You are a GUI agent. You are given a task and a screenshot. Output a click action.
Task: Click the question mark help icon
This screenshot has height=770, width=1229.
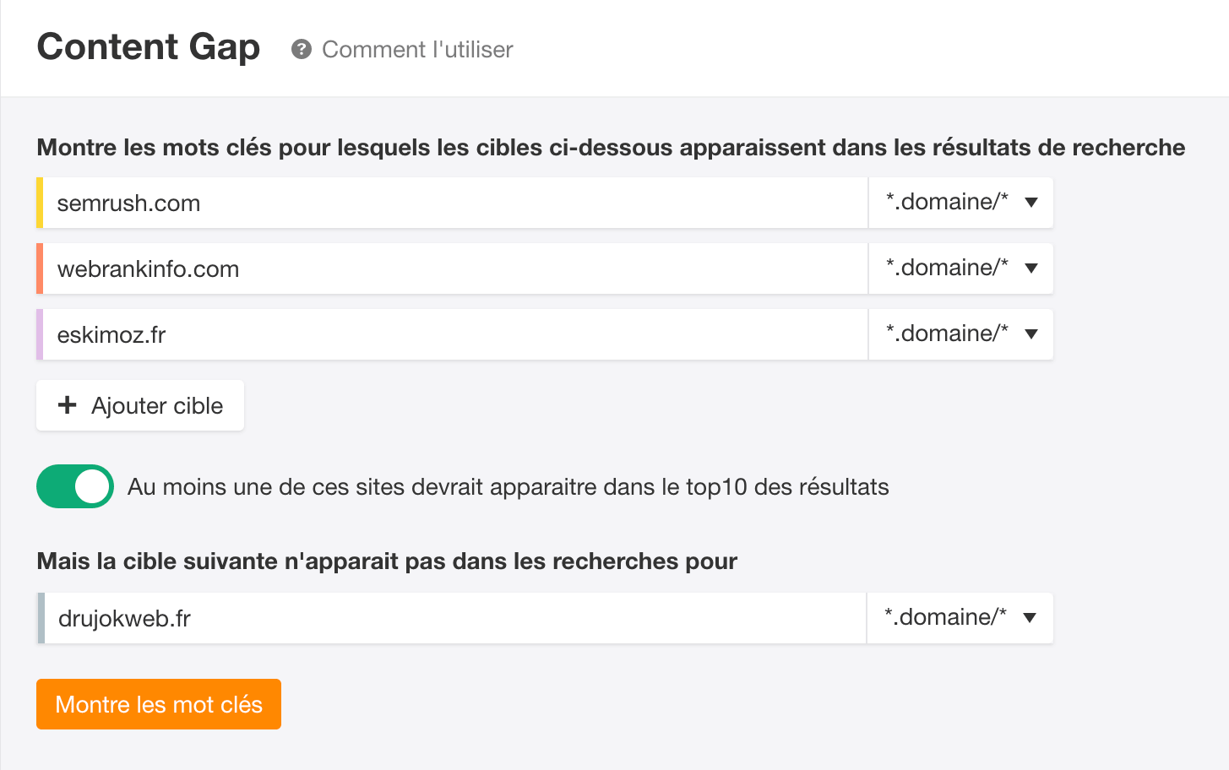(302, 50)
